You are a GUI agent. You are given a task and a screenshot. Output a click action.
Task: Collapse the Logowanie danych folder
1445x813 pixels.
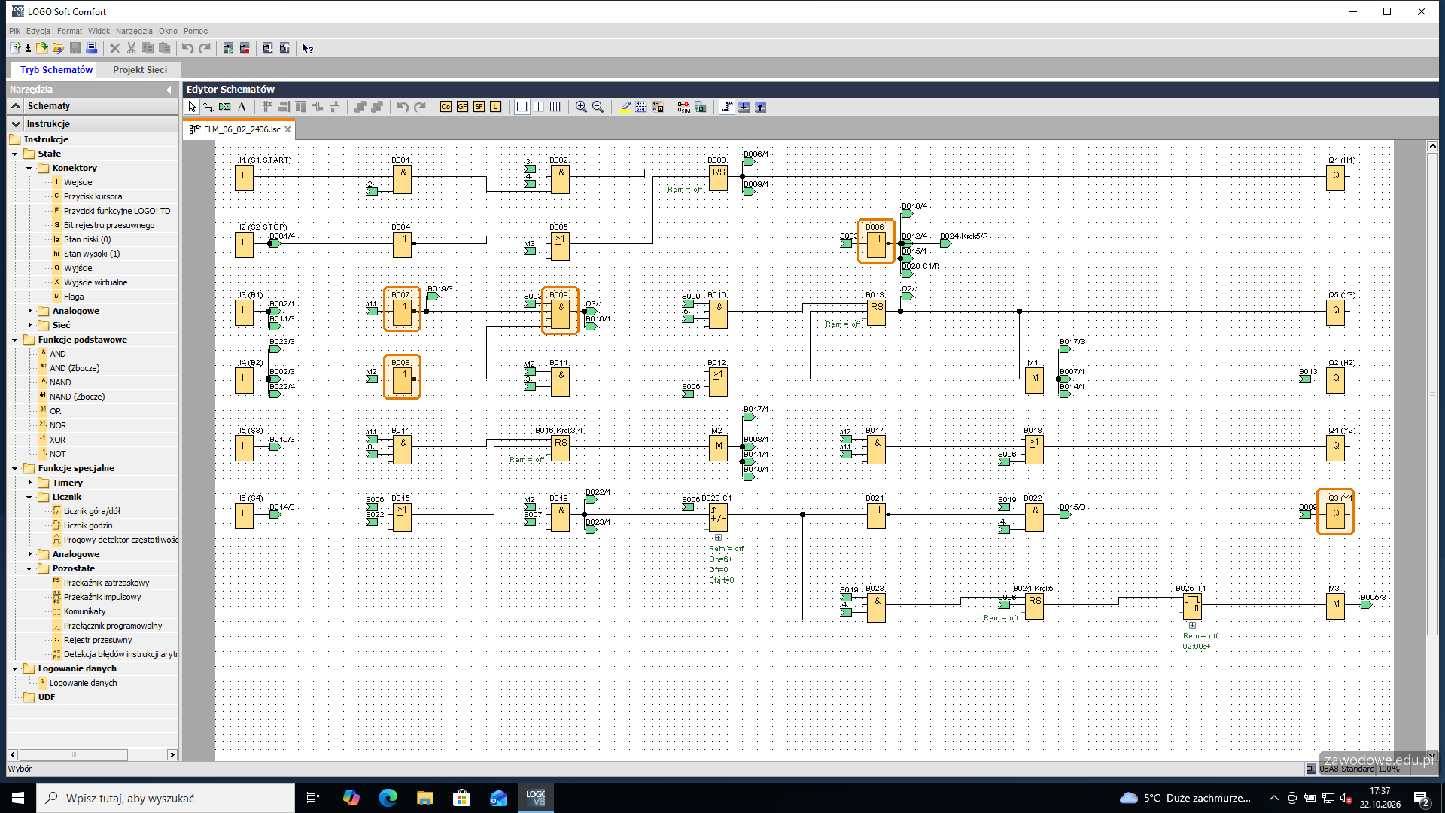pyautogui.click(x=15, y=668)
